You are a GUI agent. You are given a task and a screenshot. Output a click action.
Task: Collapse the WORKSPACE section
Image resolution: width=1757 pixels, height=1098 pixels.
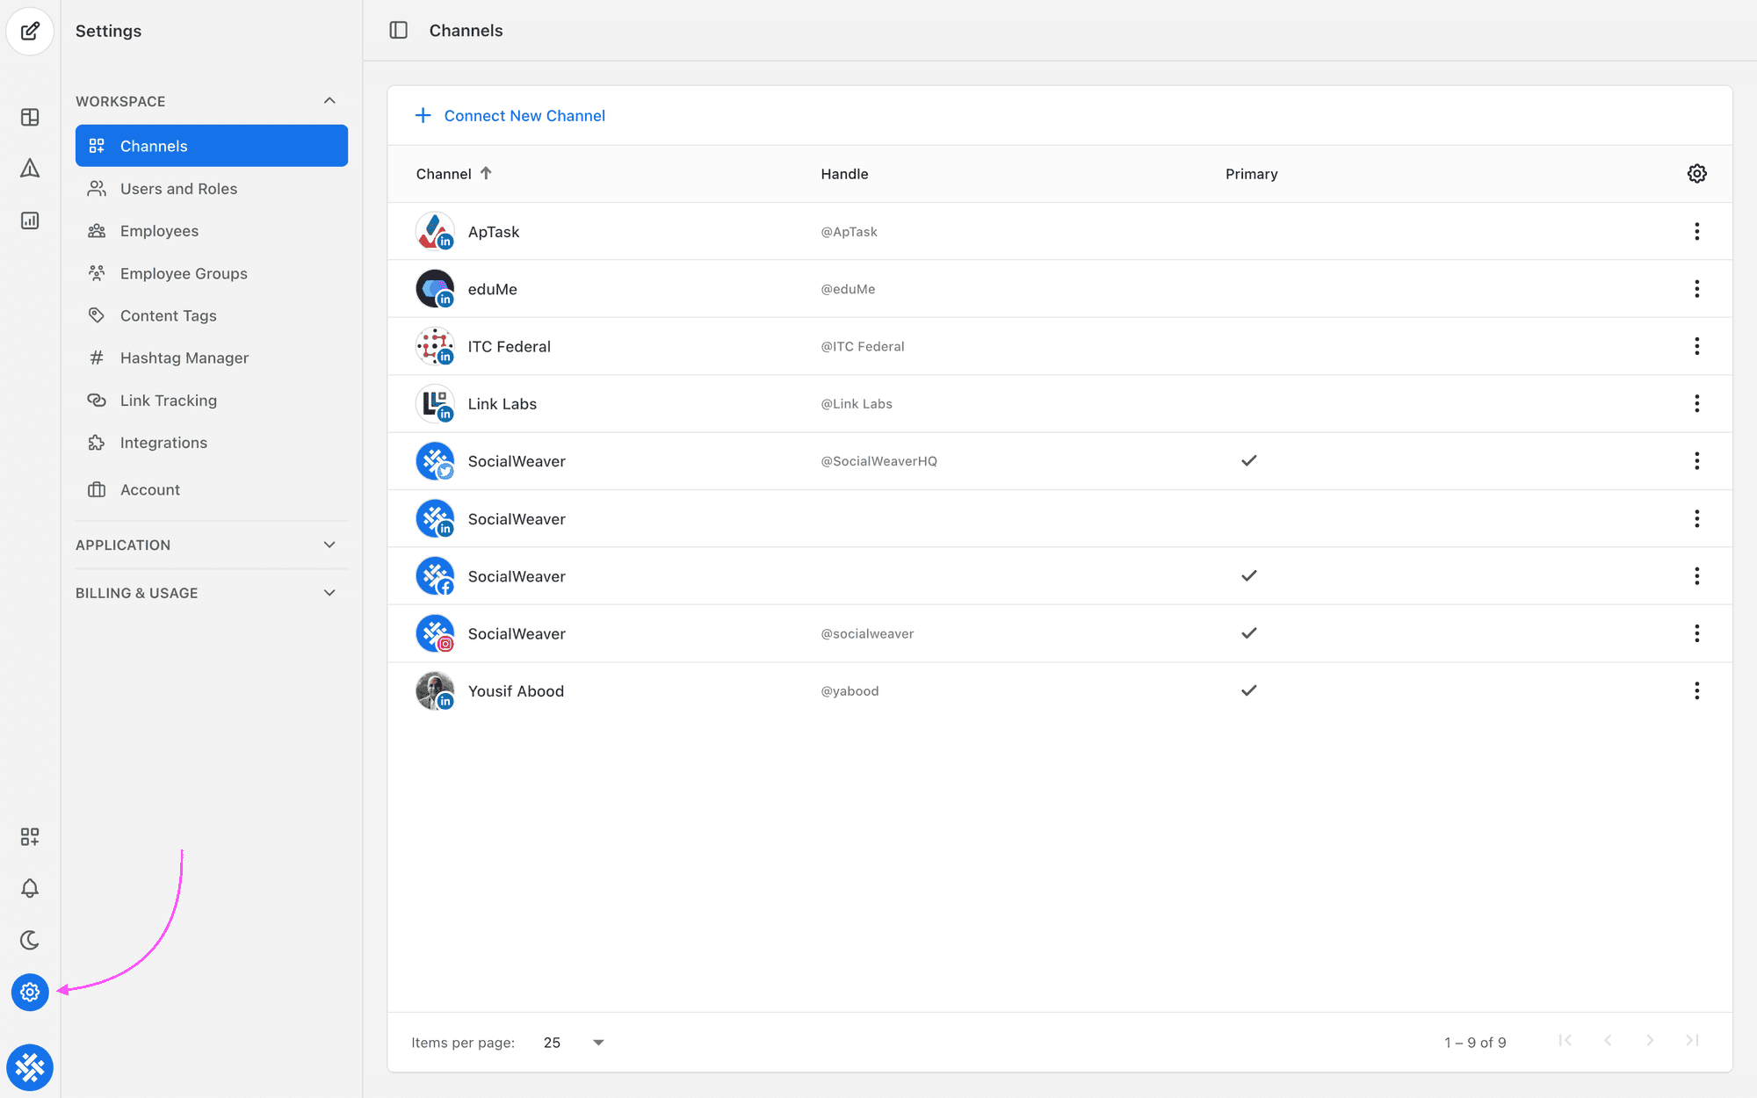(329, 101)
